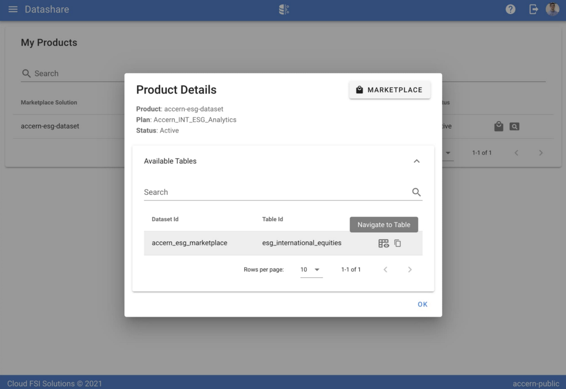Copy the esg_international_equities table ID
The image size is (566, 389).
[x=398, y=243]
